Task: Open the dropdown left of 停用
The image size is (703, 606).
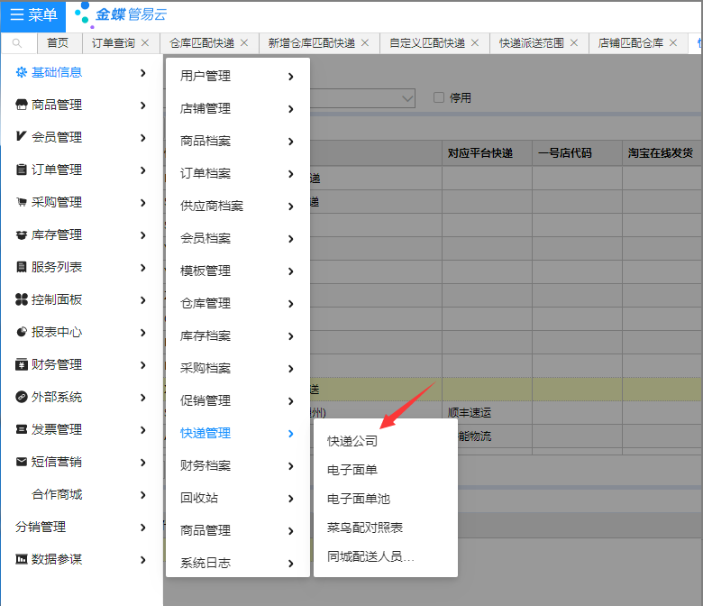Action: tap(407, 97)
